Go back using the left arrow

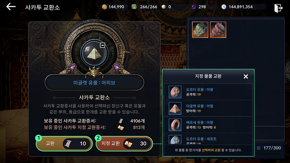[x=11, y=7]
